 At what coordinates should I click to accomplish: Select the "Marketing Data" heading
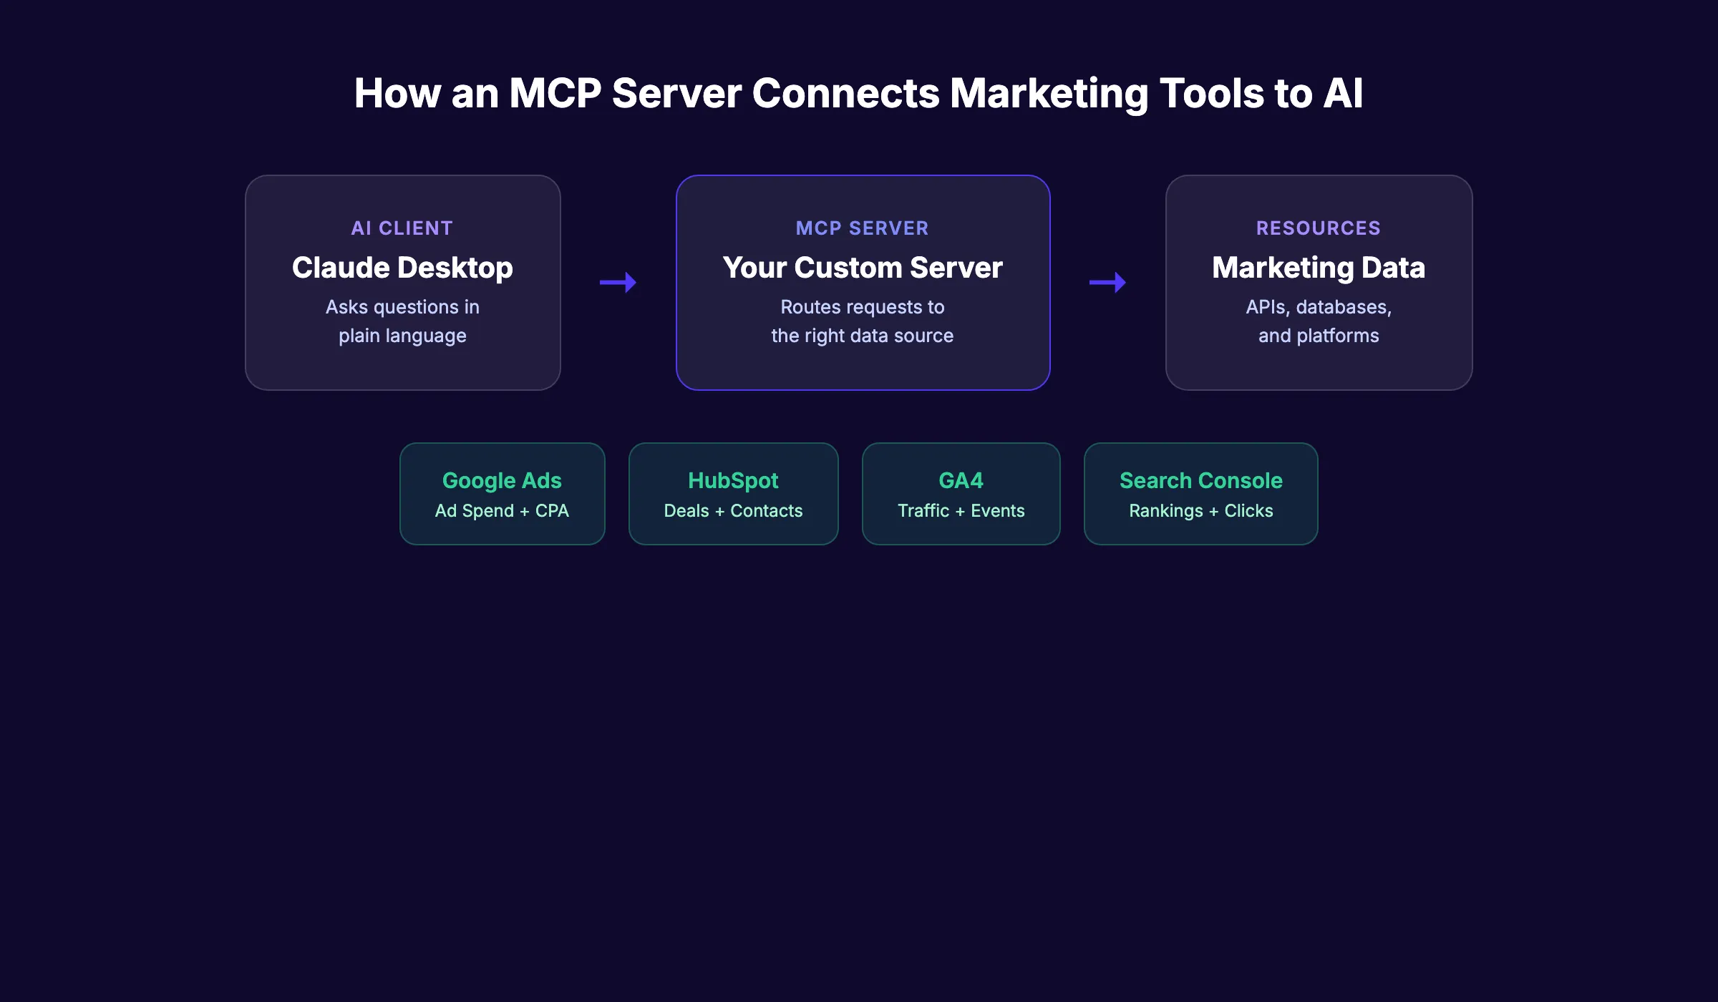click(x=1319, y=268)
